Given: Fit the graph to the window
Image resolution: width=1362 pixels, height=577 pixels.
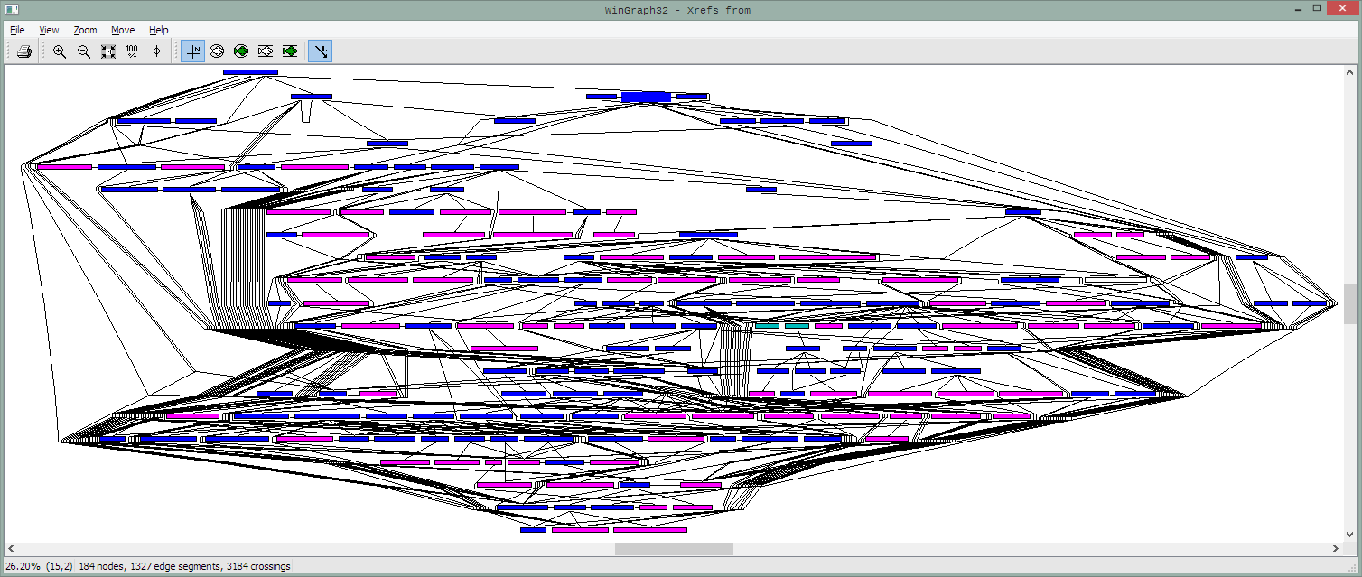Looking at the screenshot, I should [x=108, y=51].
